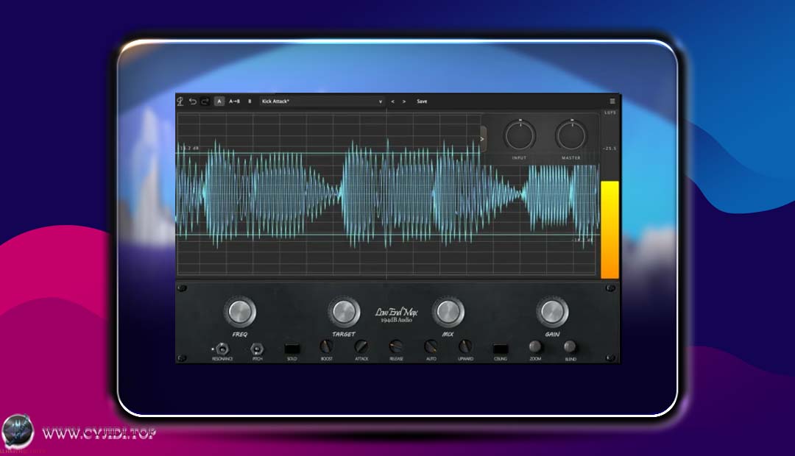Image resolution: width=795 pixels, height=456 pixels.
Task: Open the Kick Attack preset dropdown
Action: click(x=322, y=101)
